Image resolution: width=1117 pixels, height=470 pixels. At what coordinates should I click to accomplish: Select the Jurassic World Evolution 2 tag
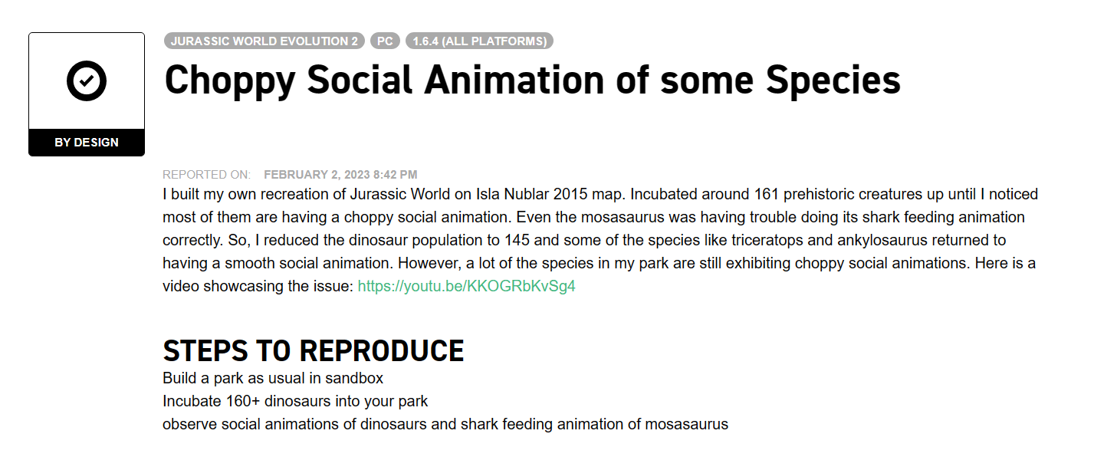264,41
